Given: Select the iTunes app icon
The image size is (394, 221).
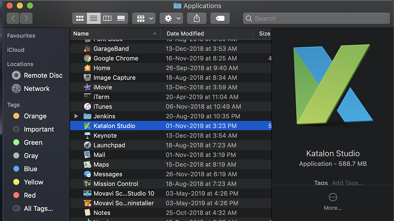Looking at the screenshot, I should pos(87,107).
